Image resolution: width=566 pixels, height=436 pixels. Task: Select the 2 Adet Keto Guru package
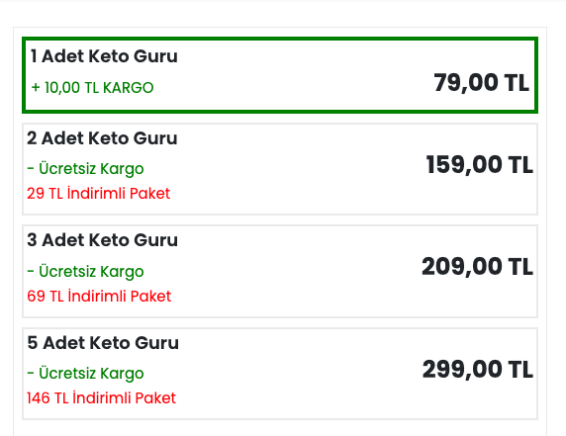tap(280, 169)
